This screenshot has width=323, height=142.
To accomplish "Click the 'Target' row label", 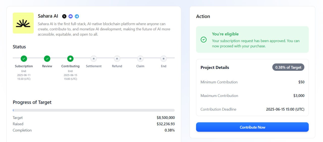I will point(18,118).
